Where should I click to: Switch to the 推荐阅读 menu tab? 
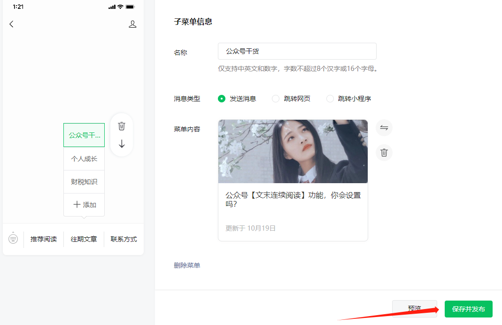point(43,239)
